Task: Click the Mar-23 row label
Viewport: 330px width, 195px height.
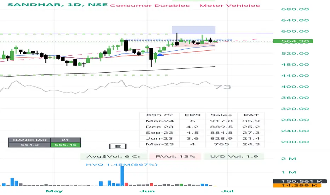Action: (160, 144)
